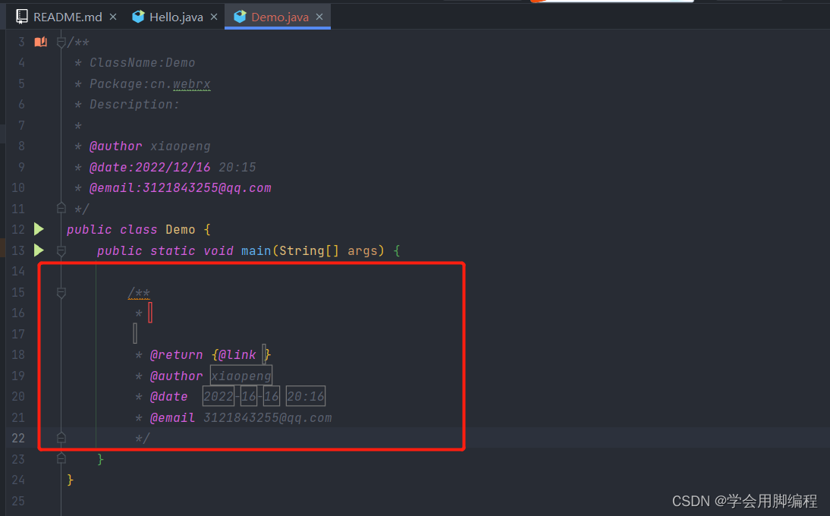Collapse the main method fold on line 13
This screenshot has width=830, height=516.
[x=61, y=251]
